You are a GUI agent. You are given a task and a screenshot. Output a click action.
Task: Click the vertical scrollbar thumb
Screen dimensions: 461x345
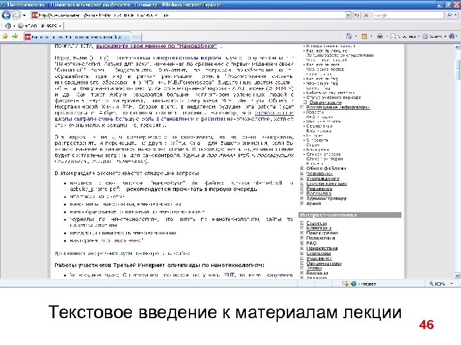457,70
